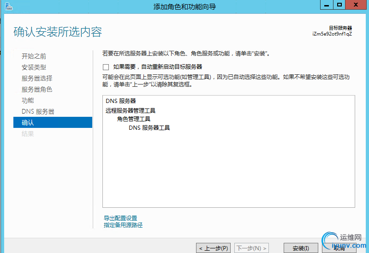Enable automatic restart of target server checkbox
This screenshot has height=253, width=369.
pyautogui.click(x=106, y=67)
